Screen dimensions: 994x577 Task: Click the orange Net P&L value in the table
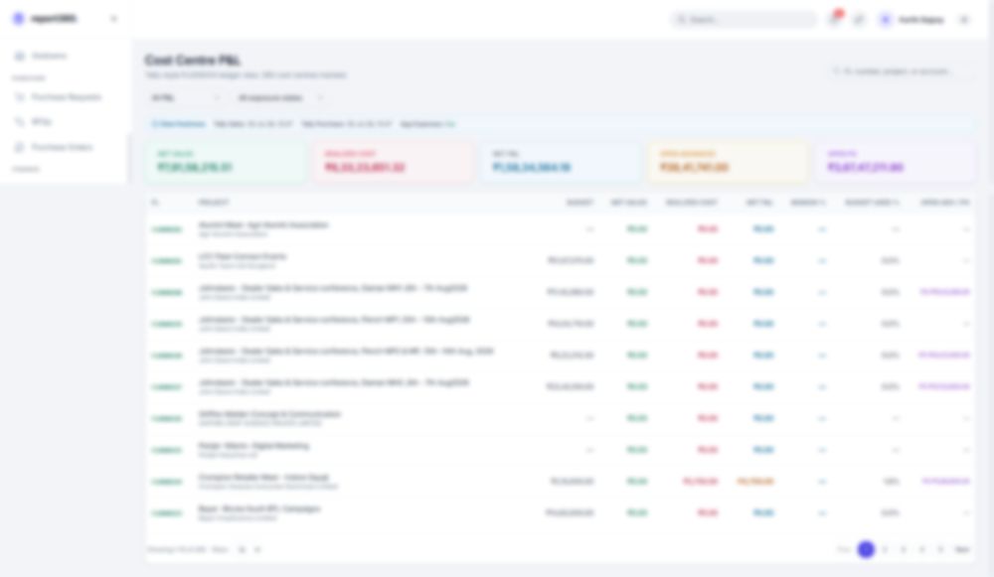(755, 482)
